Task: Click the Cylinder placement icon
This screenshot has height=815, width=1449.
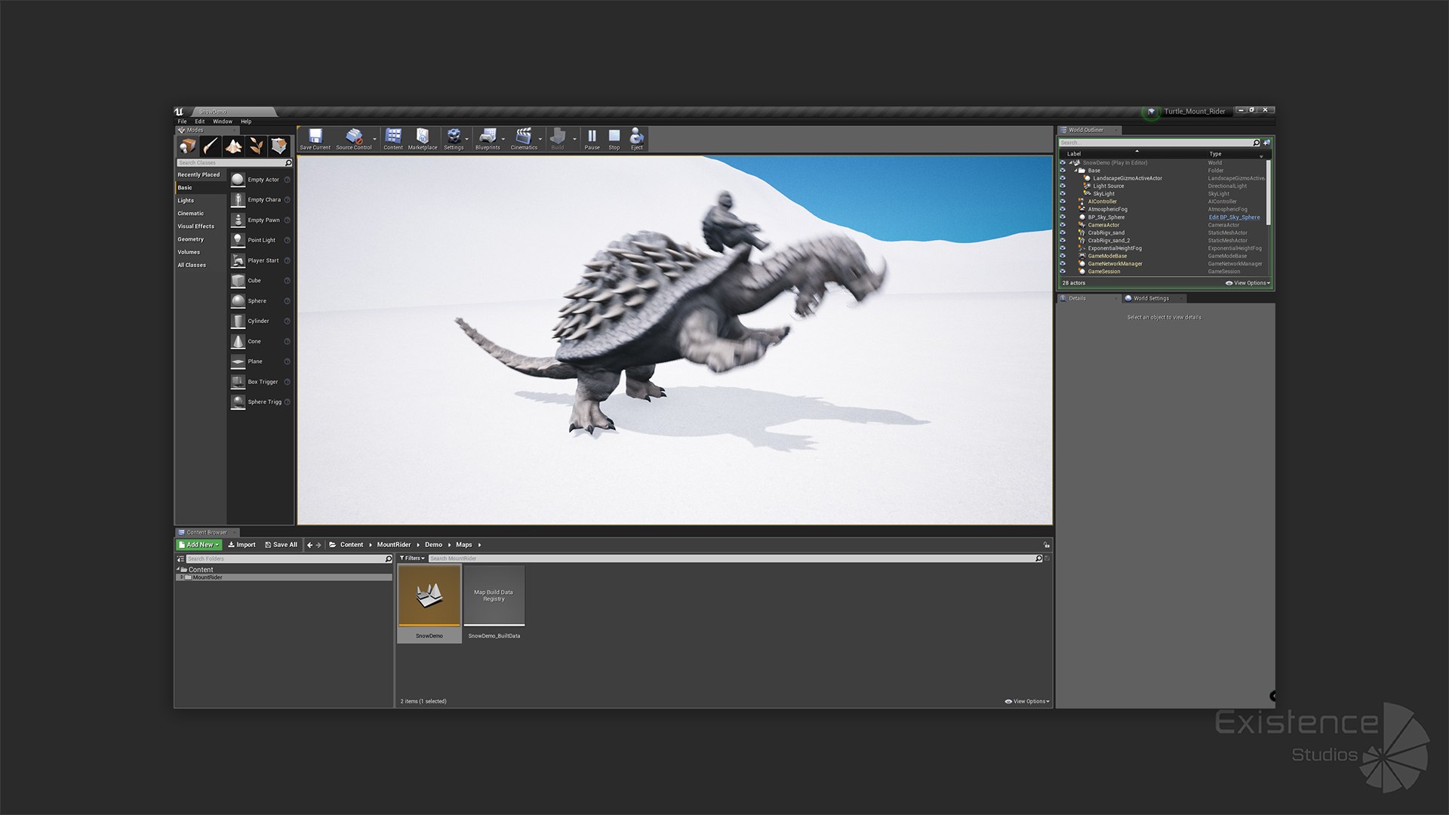Action: pos(238,321)
